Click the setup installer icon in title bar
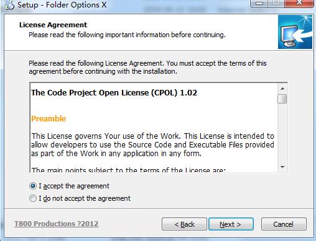This screenshot has height=241, width=316. pyautogui.click(x=9, y=5)
